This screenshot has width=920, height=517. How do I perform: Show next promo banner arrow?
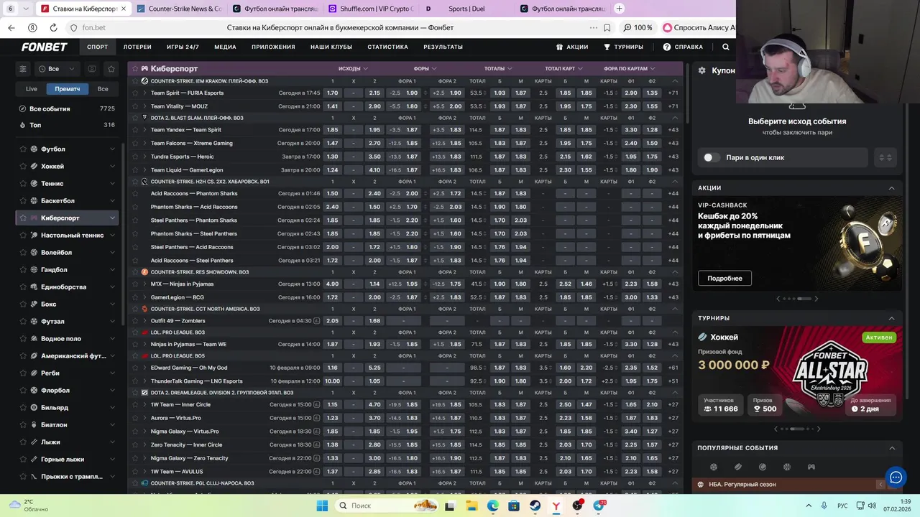coord(816,299)
